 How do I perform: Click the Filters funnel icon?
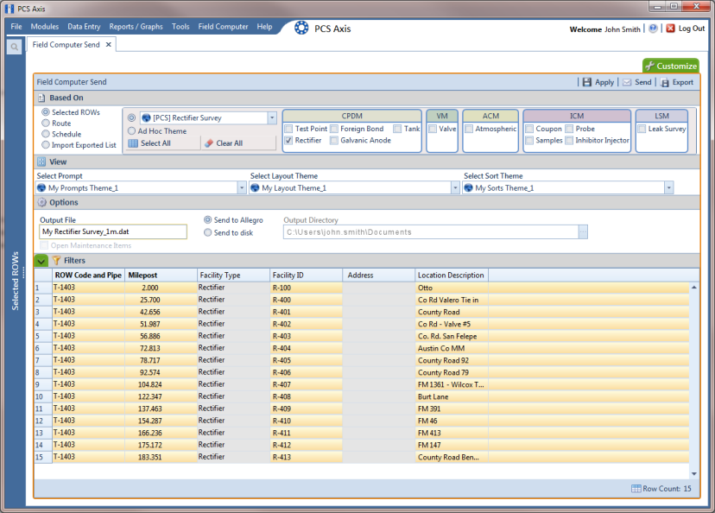[56, 260]
